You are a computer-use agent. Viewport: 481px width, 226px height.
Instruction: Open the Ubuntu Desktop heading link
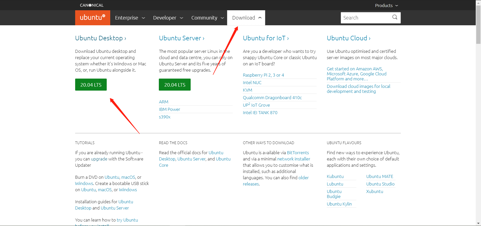coord(101,38)
